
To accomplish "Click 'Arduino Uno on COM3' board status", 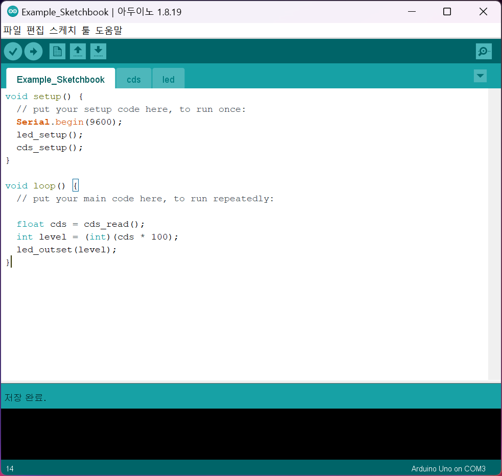I will [448, 469].
